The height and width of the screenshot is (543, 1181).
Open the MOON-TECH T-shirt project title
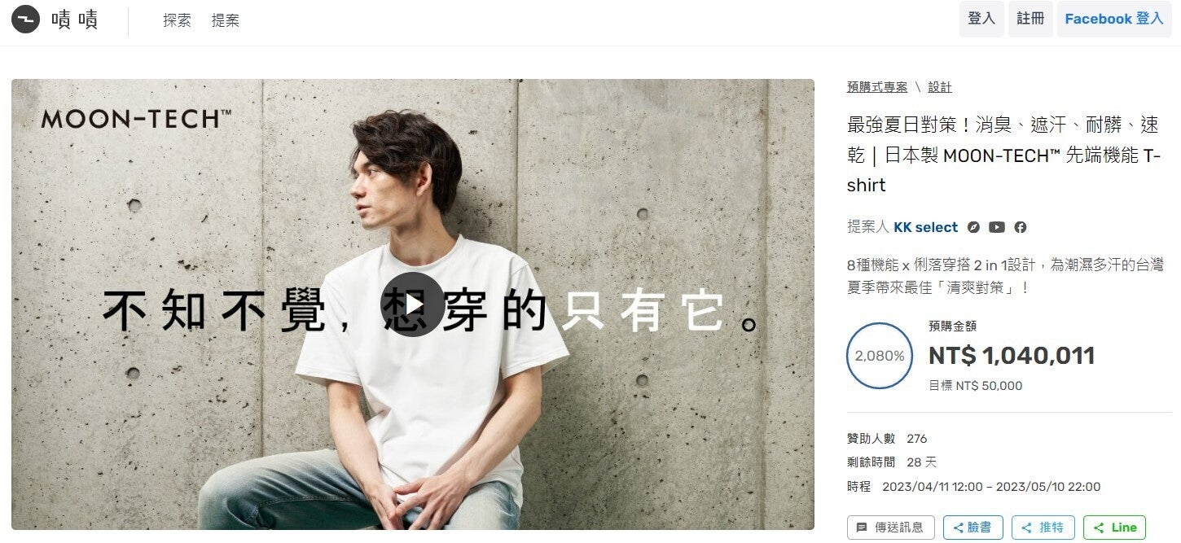pyautogui.click(x=1003, y=155)
